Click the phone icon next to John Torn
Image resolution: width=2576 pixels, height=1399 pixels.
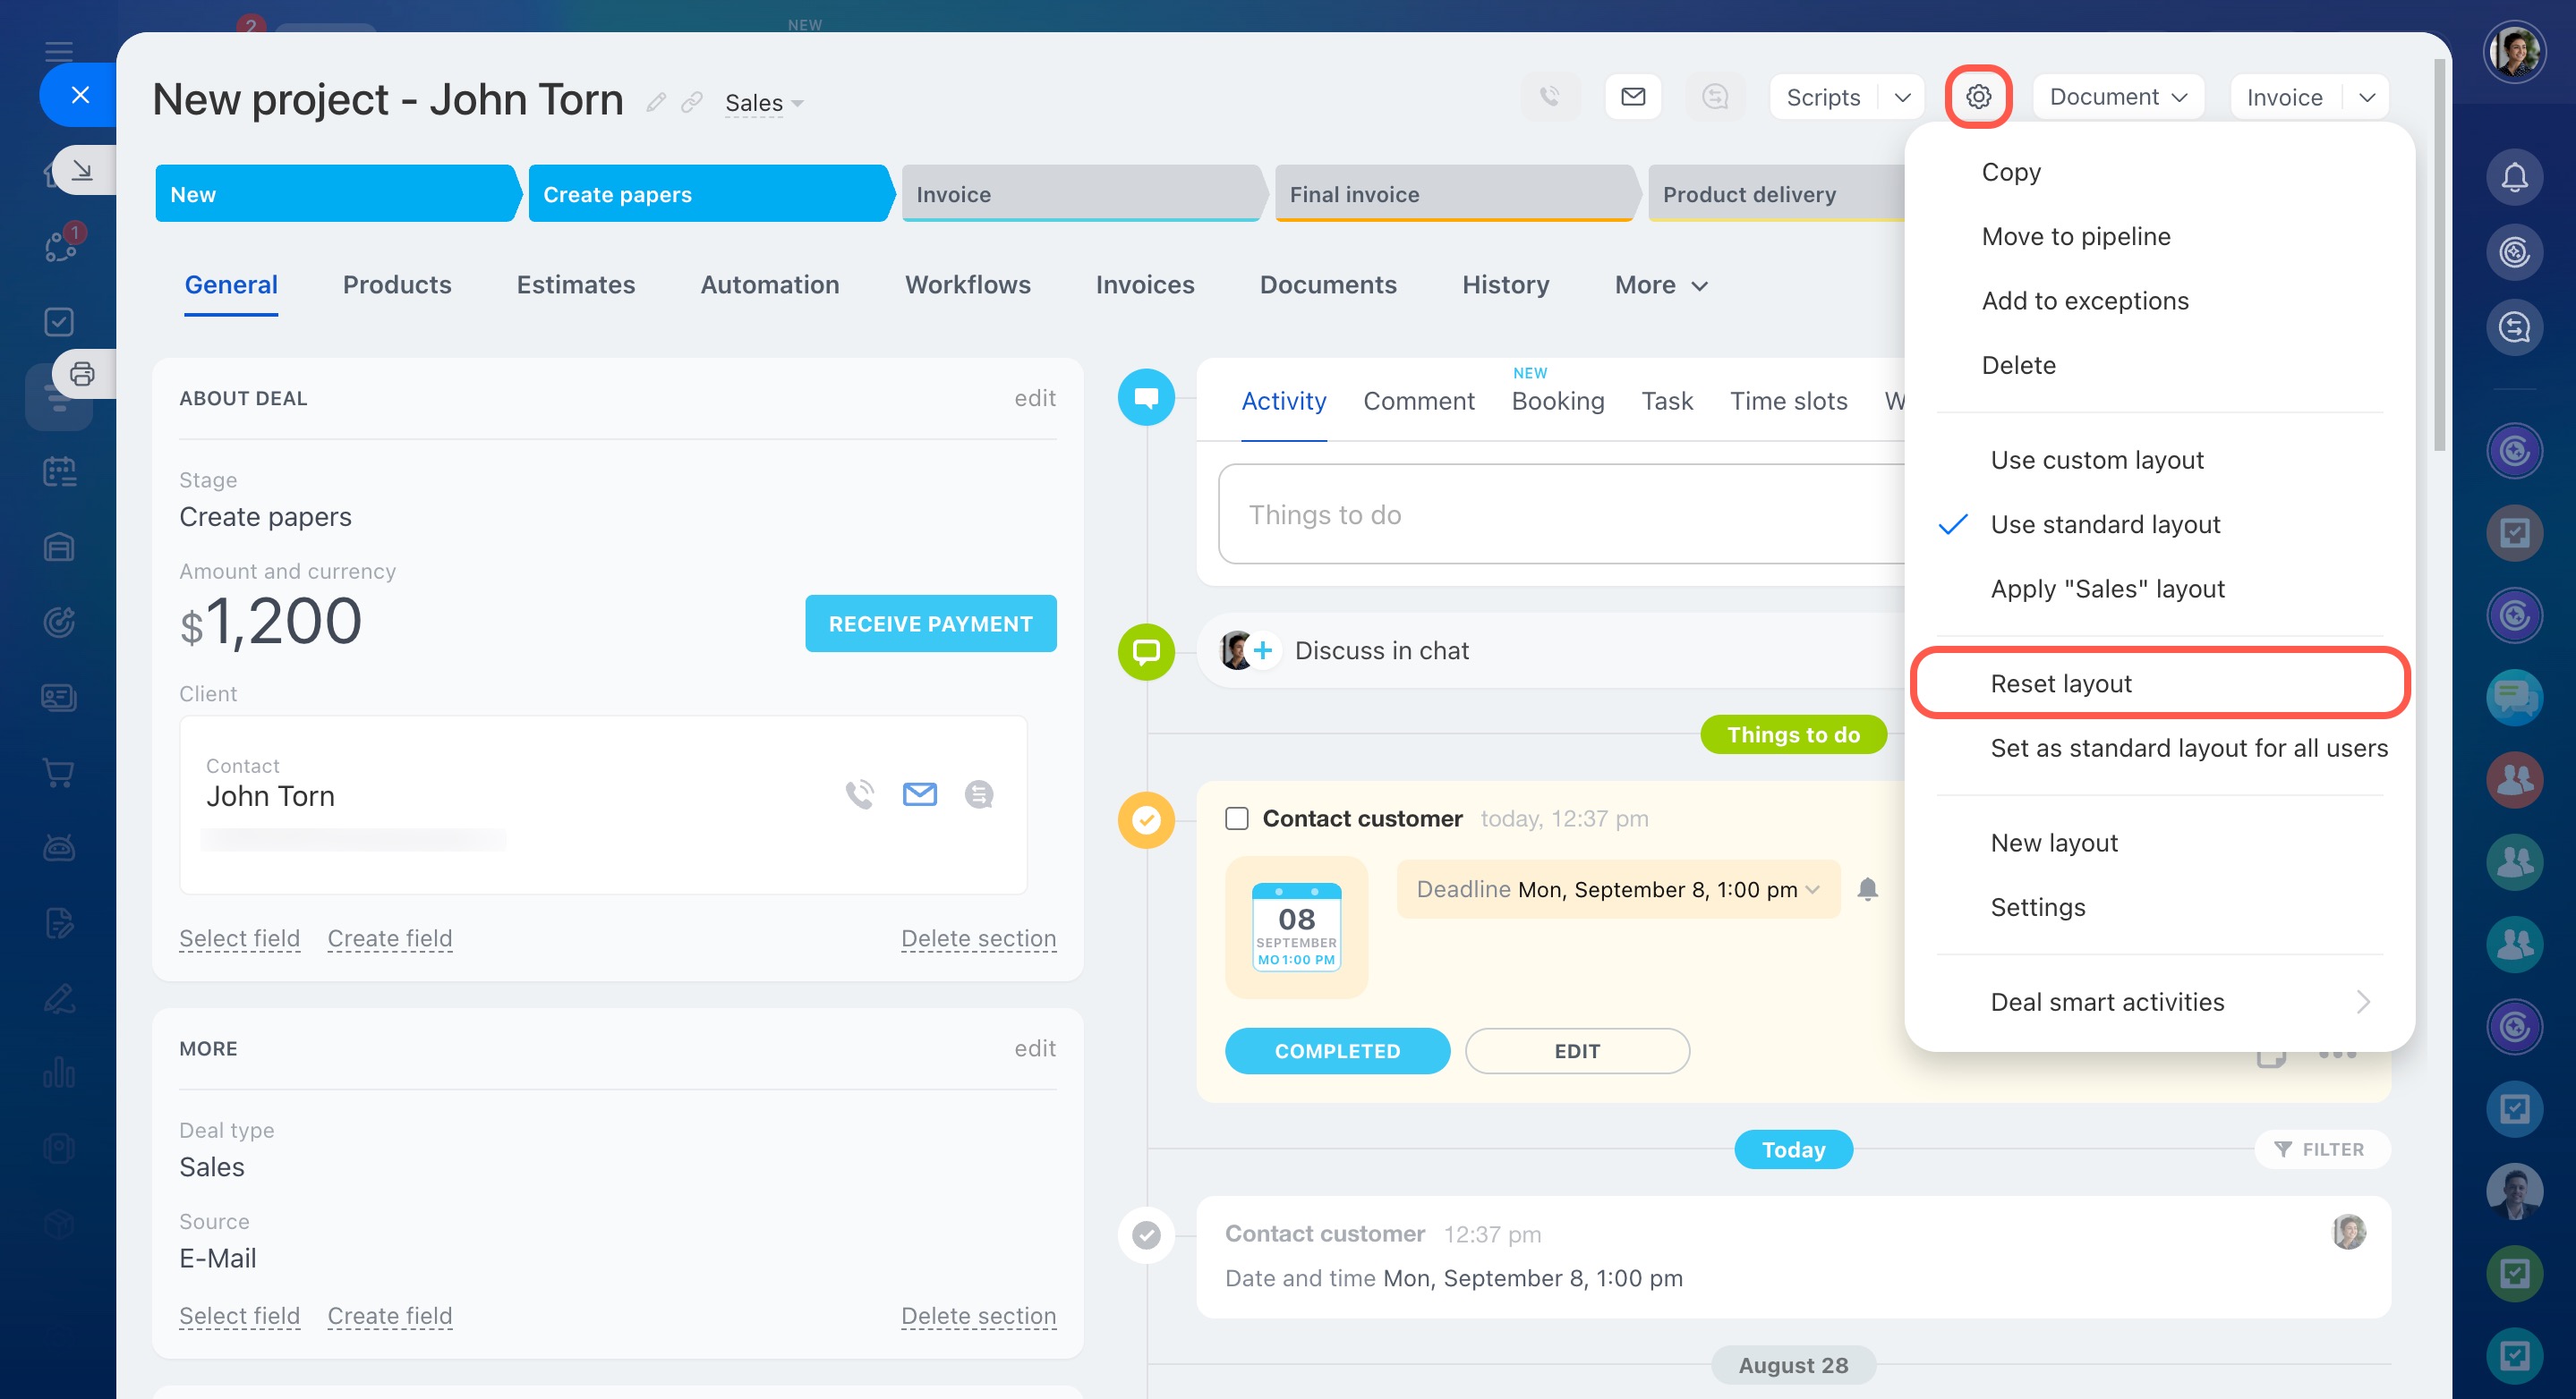point(859,794)
